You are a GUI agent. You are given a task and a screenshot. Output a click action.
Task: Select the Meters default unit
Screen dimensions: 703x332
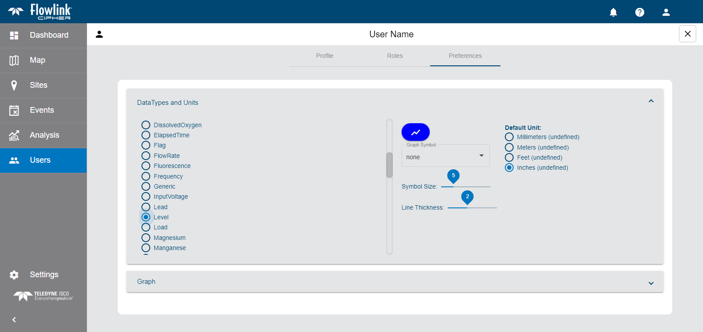tap(509, 147)
